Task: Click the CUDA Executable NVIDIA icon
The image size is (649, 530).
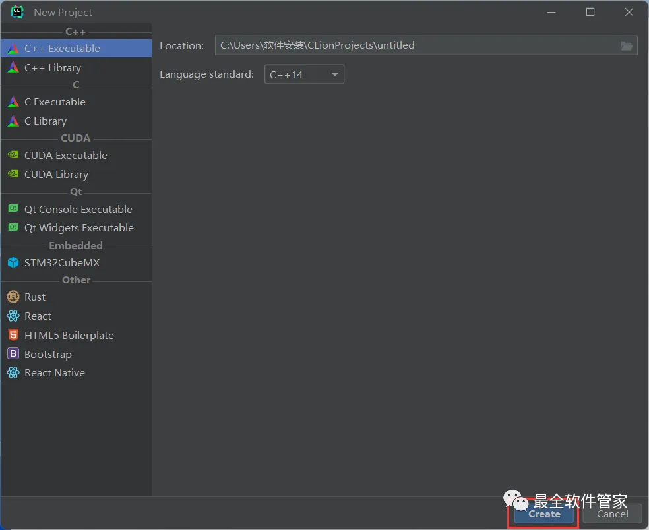Action: point(13,155)
